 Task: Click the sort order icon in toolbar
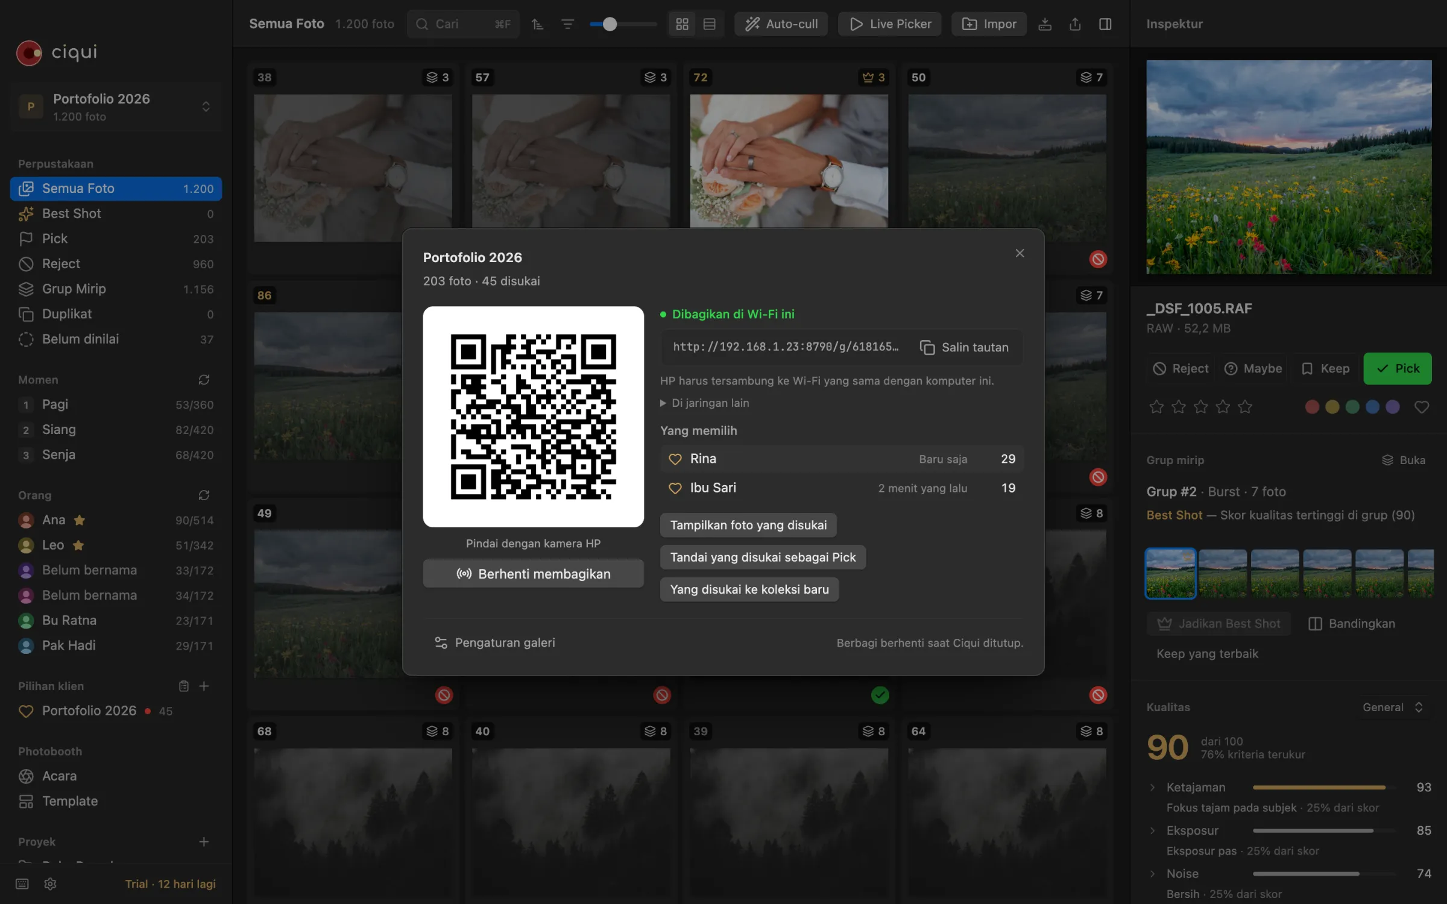537,24
